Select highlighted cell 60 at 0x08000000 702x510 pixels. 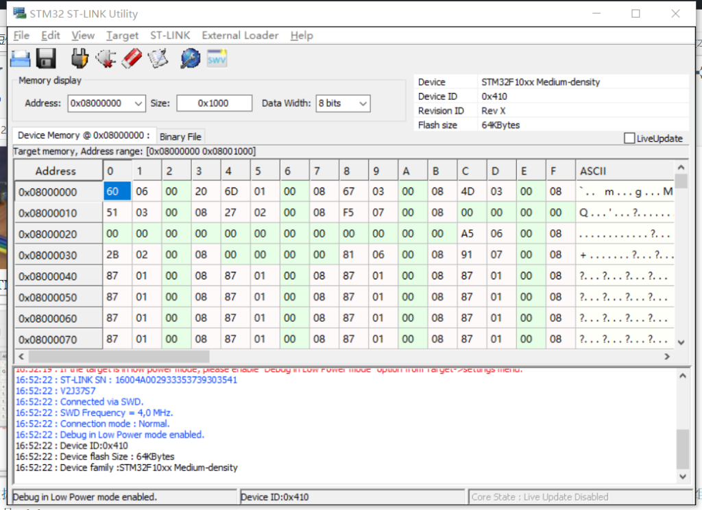pyautogui.click(x=117, y=191)
